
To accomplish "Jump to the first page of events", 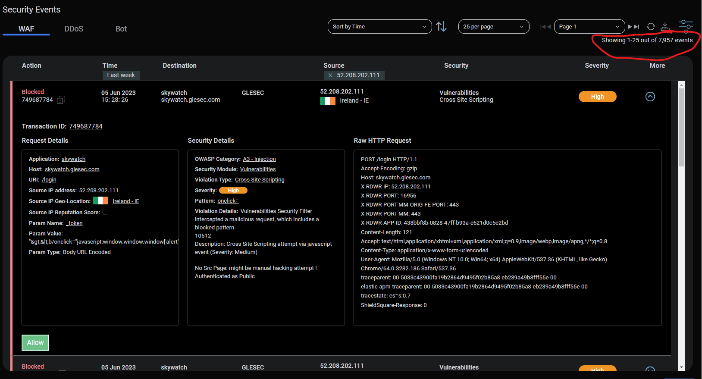I will pyautogui.click(x=542, y=27).
